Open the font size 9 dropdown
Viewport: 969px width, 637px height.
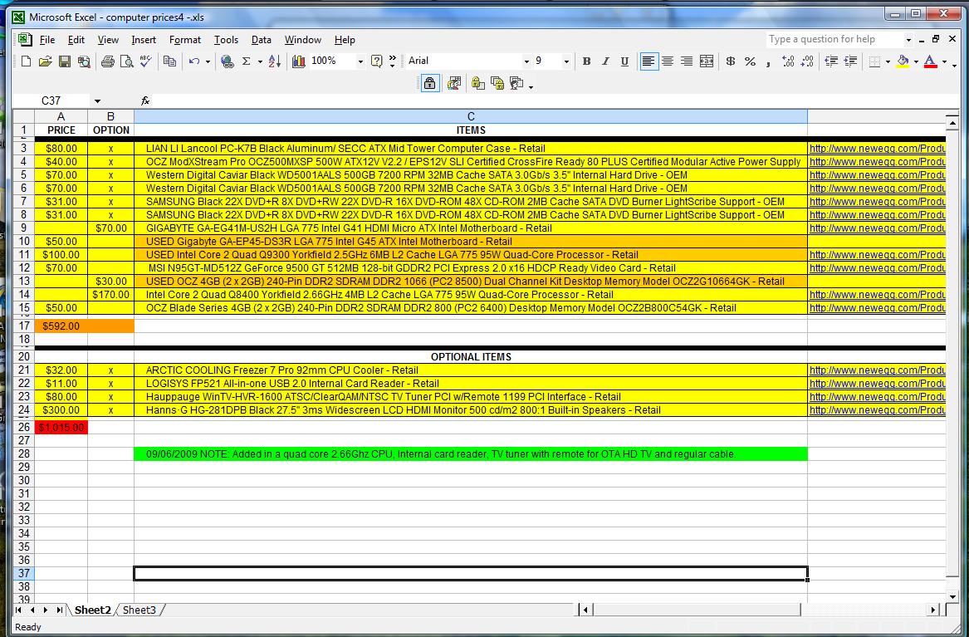pyautogui.click(x=566, y=61)
